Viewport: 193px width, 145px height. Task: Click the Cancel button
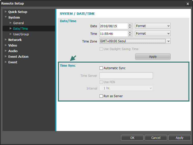(156, 138)
